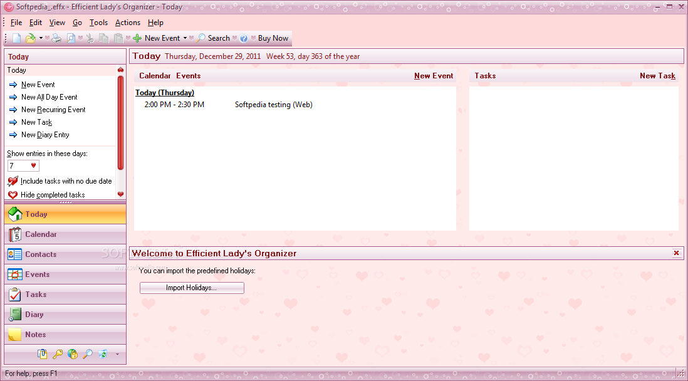This screenshot has width=688, height=381.
Task: Toggle Hide completed tasks option
Action: point(46,194)
